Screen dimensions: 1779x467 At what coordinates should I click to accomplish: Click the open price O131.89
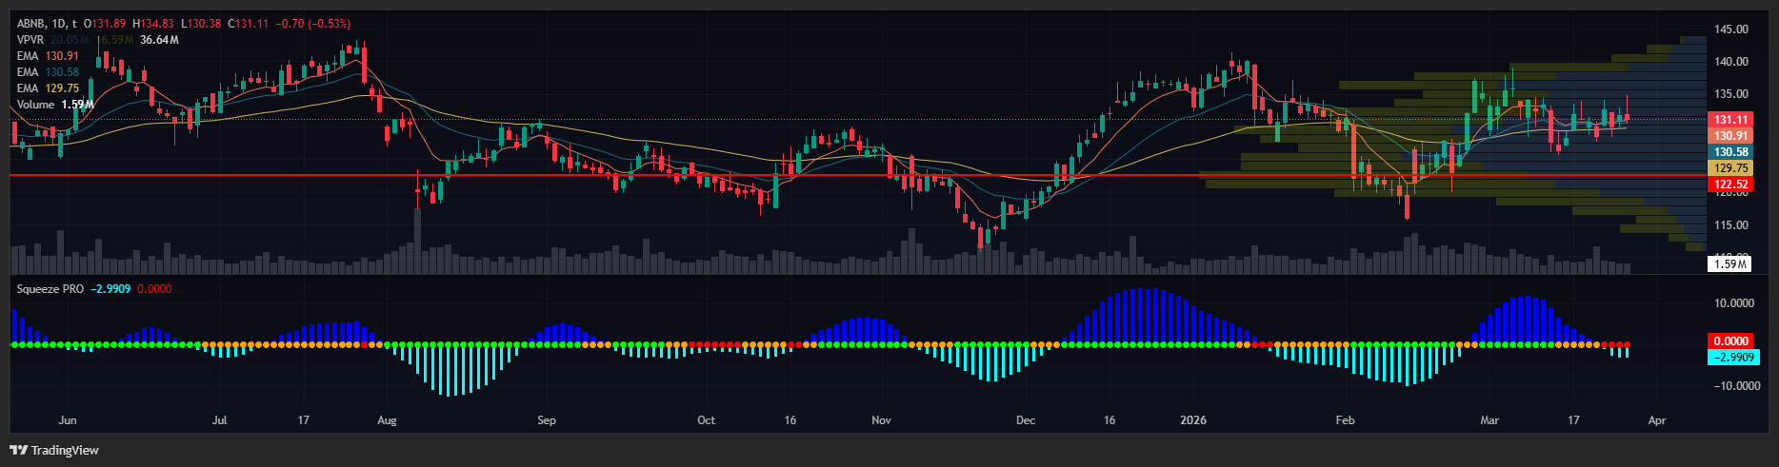[105, 24]
